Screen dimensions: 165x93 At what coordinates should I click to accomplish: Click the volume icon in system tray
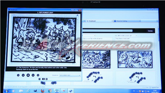pos(148,91)
